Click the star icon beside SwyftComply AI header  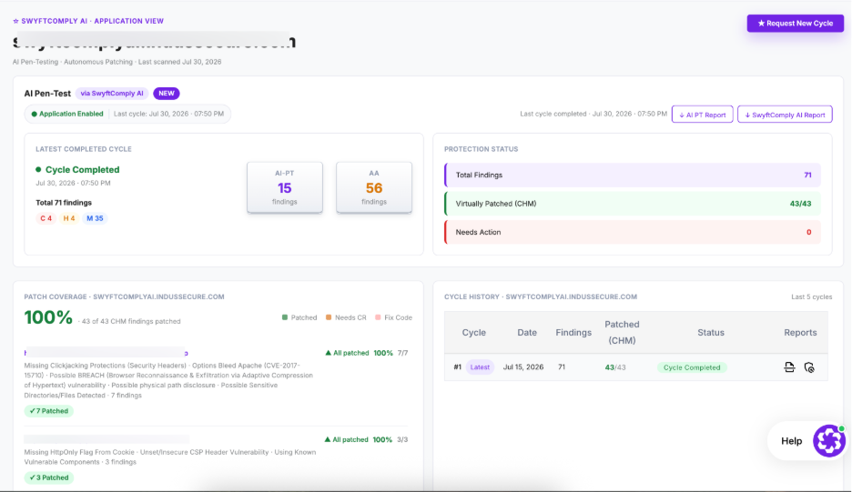(15, 21)
